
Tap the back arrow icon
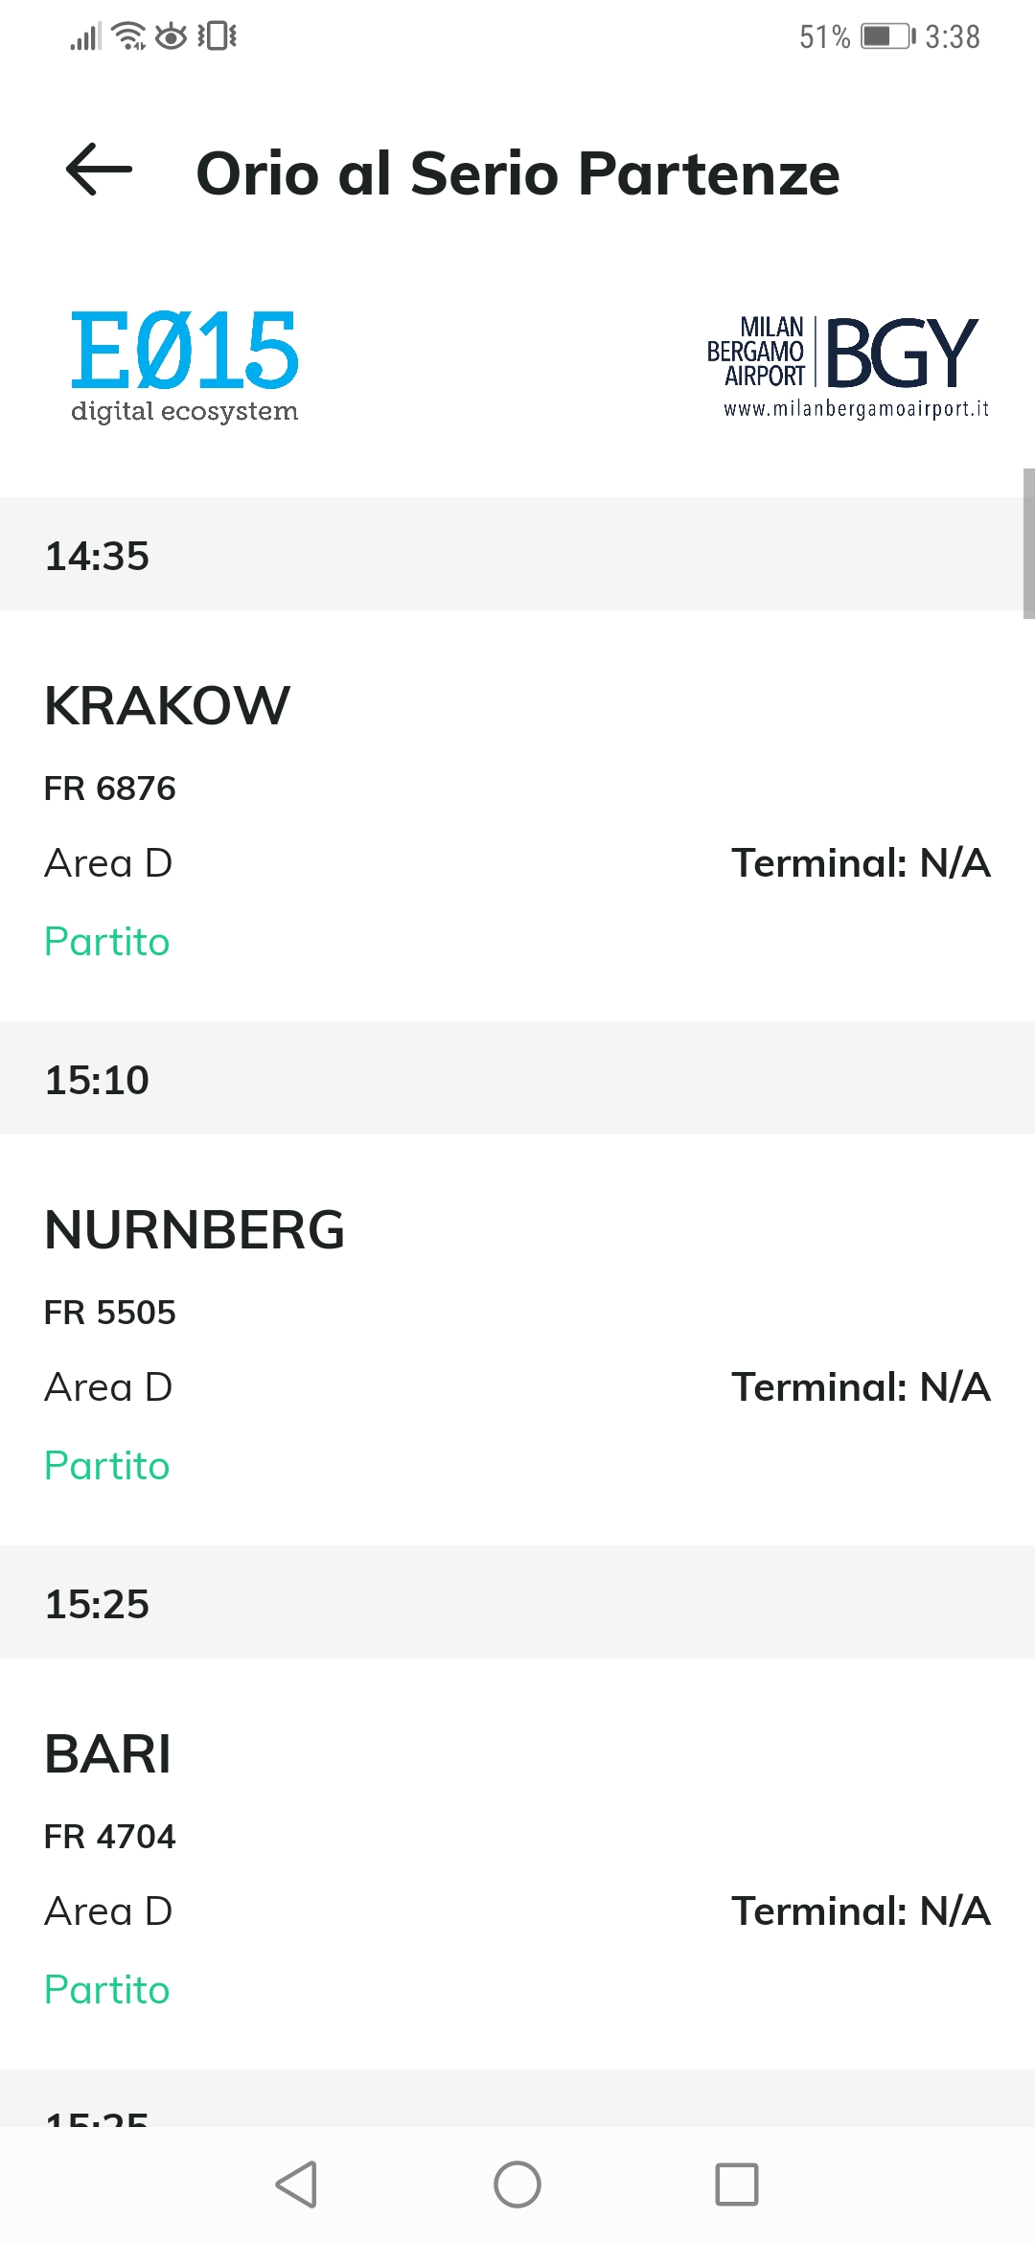click(99, 170)
